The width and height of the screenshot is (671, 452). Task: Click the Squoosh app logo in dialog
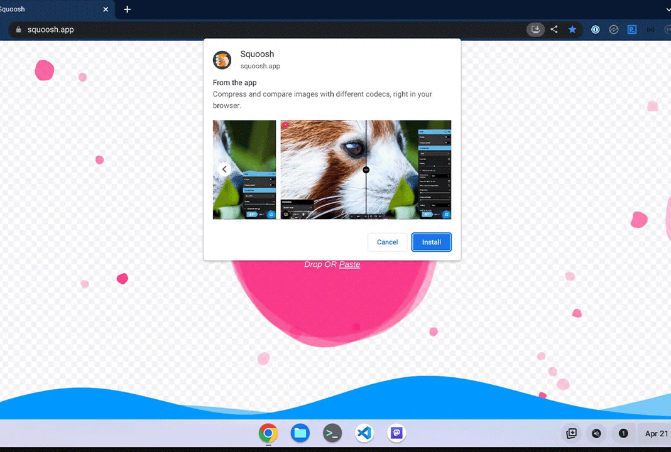(222, 60)
